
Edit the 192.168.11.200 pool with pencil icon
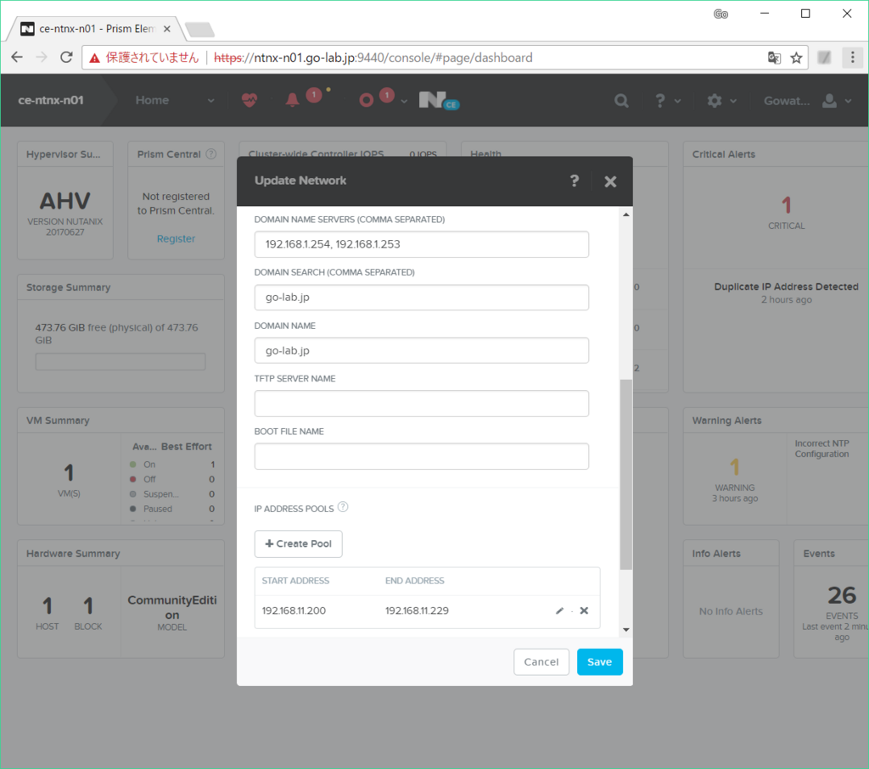pyautogui.click(x=560, y=610)
